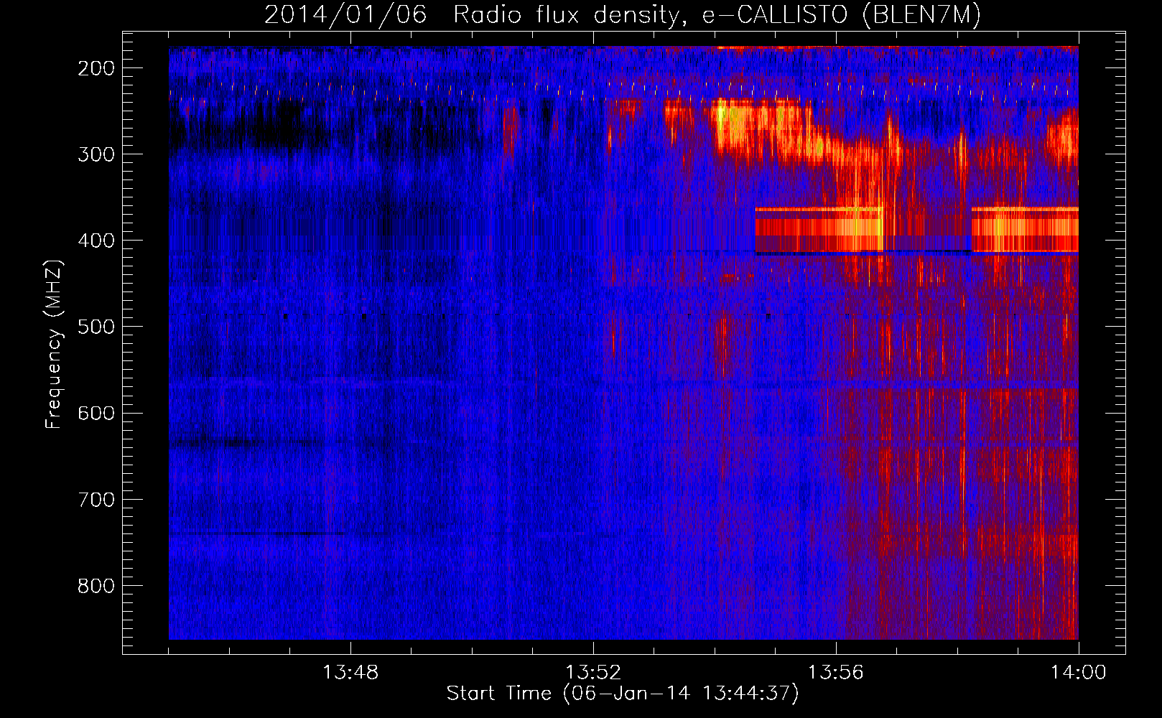Select the 800 frequency tick label
The image size is (1162, 718).
[96, 586]
